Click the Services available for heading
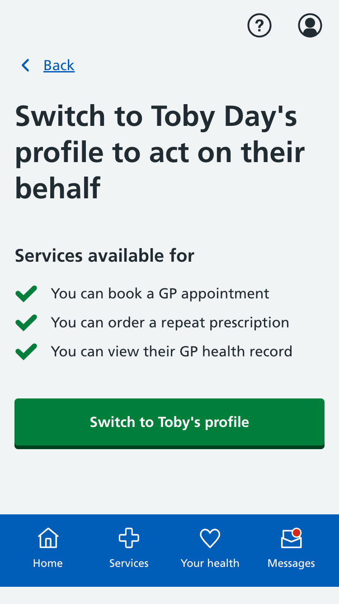 tap(104, 255)
